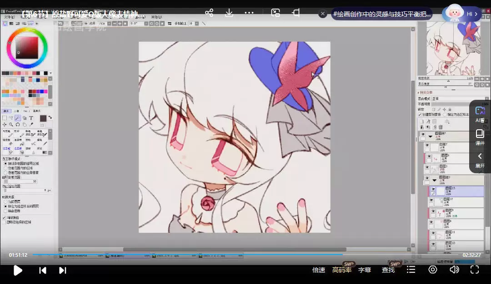This screenshot has height=284, width=491.
Task: Click the canvas horizontal scrollbar
Action: [235, 250]
